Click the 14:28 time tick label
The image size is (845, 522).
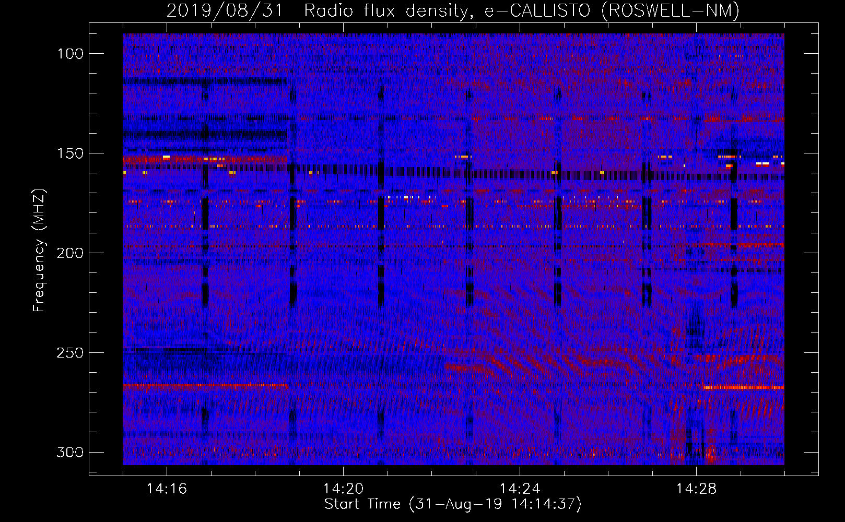coord(696,489)
